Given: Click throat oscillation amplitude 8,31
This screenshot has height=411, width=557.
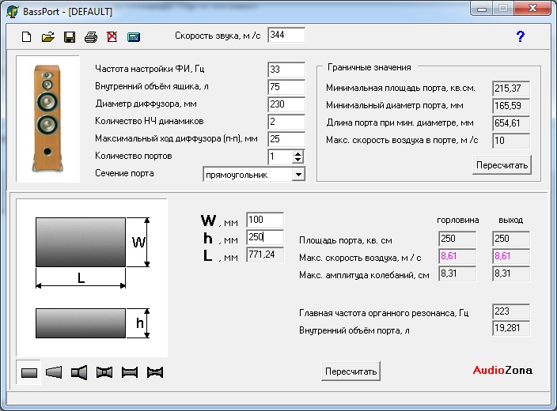Looking at the screenshot, I should click(x=457, y=273).
